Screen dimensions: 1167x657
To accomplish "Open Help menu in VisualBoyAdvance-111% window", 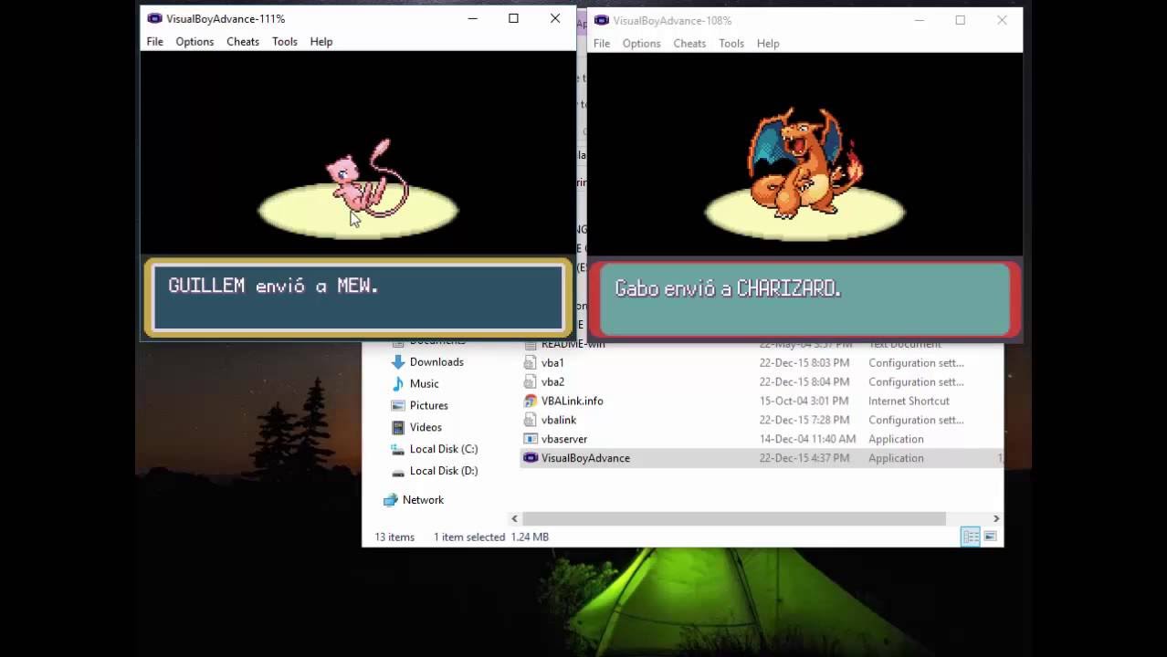I will point(321,41).
